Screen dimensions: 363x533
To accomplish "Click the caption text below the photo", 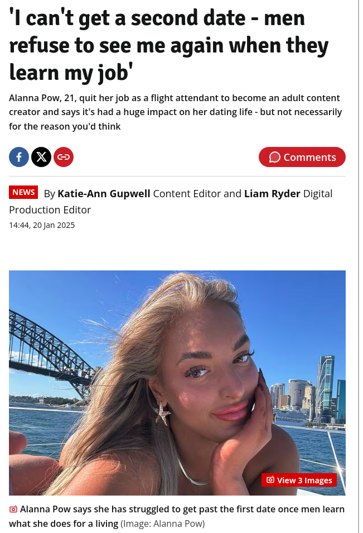I will (x=177, y=516).
